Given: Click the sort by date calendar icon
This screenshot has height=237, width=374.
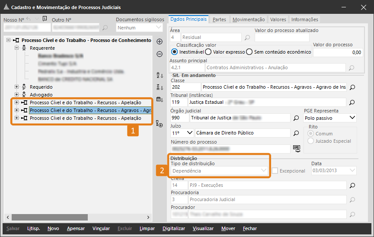Looking at the screenshot, I should (159, 99).
